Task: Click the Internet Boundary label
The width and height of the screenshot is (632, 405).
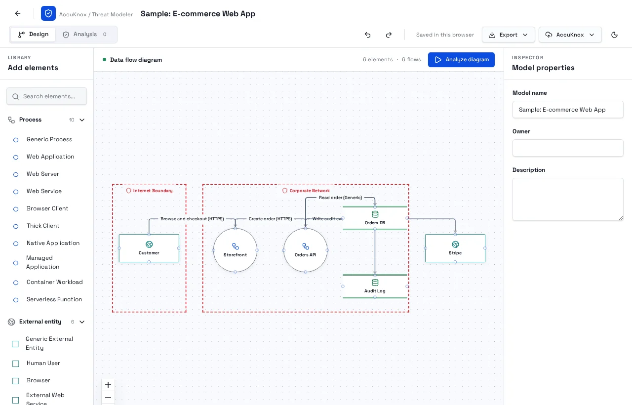Action: (149, 191)
